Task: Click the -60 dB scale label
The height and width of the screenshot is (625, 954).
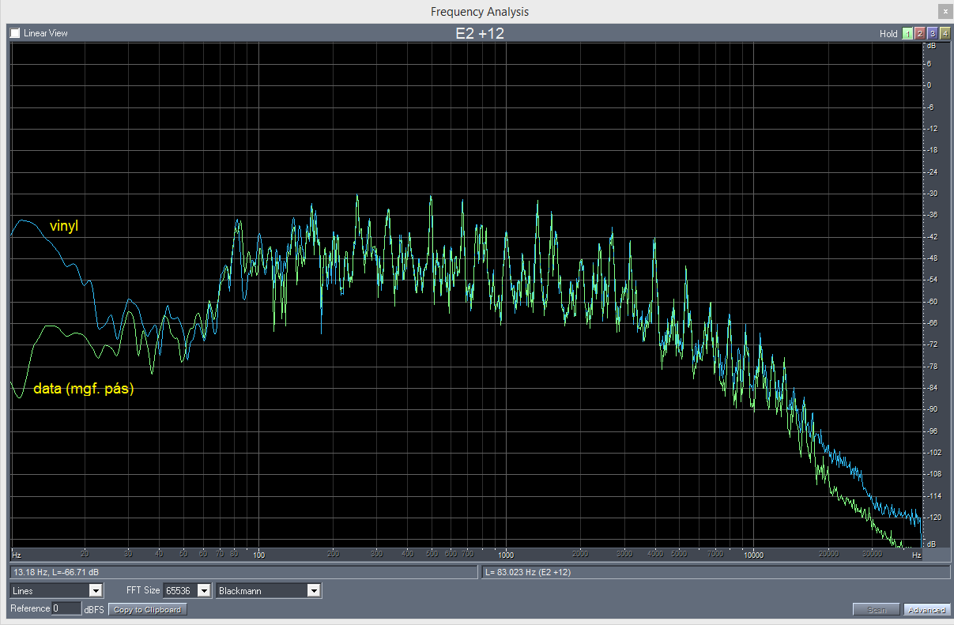Action: click(931, 301)
